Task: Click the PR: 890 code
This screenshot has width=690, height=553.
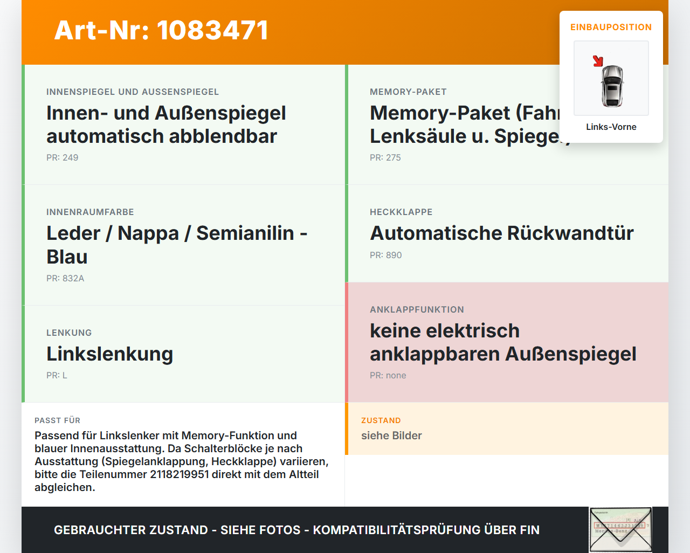Action: [x=386, y=255]
